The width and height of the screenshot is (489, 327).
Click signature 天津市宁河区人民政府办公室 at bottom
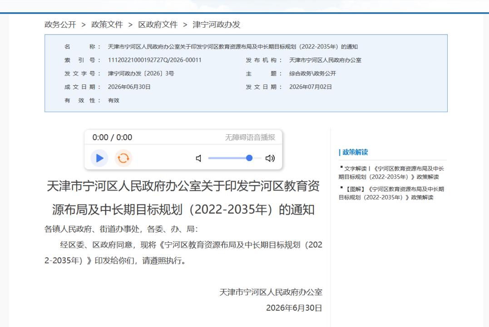(x=271, y=292)
